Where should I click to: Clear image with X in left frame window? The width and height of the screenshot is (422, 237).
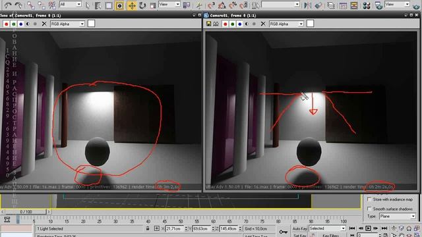pos(44,24)
